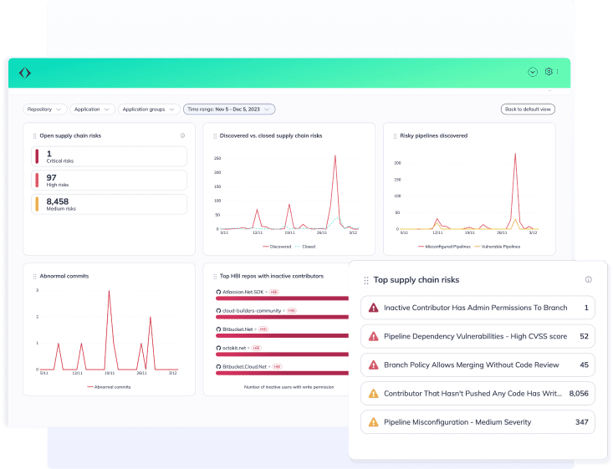
Task: Open the cloud-builders-community repo link
Action: tap(251, 311)
